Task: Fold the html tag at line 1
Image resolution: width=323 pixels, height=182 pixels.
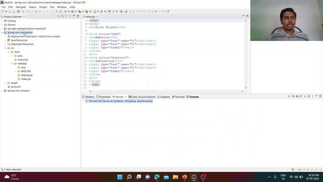Action: point(87,21)
